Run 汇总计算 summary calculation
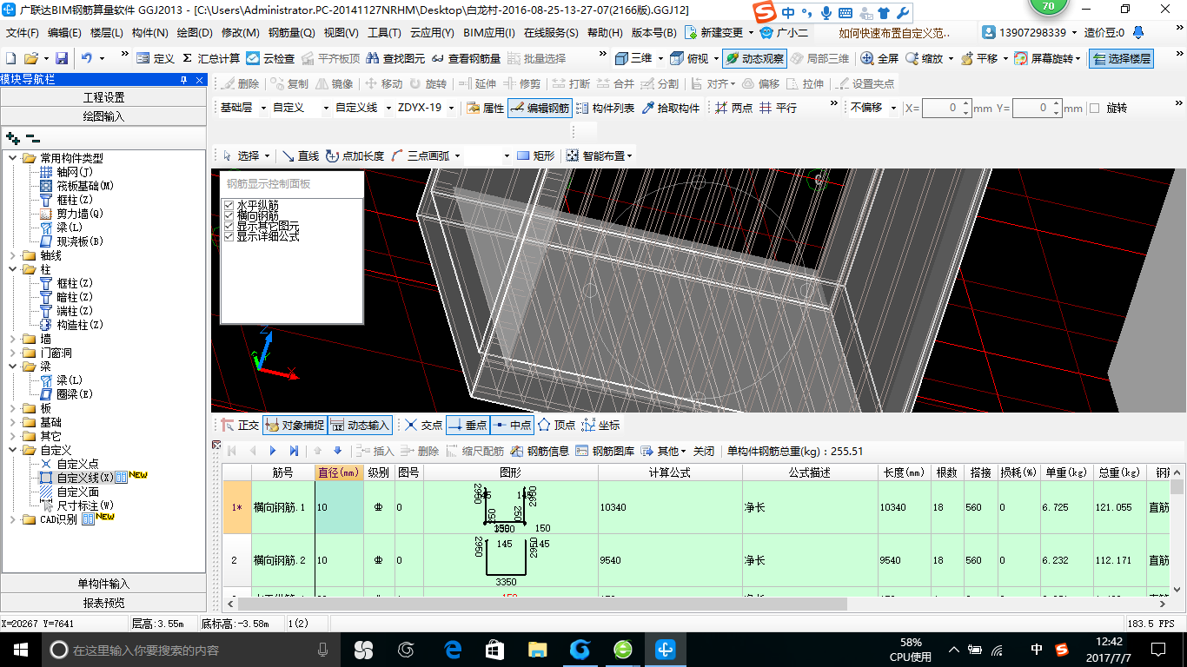The width and height of the screenshot is (1187, 667). pyautogui.click(x=210, y=58)
